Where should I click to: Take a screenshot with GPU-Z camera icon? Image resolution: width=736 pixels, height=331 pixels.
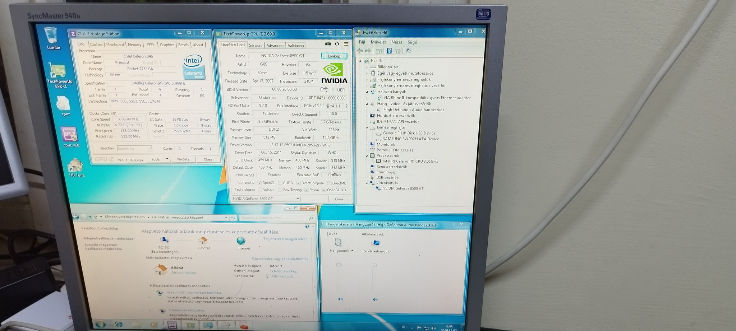click(x=328, y=44)
